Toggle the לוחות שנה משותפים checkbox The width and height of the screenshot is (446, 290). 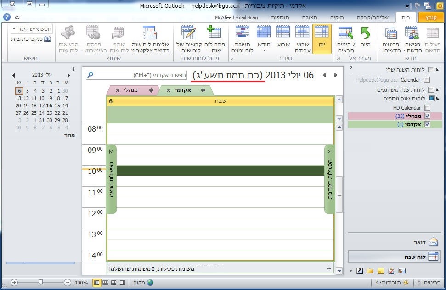tap(431, 90)
